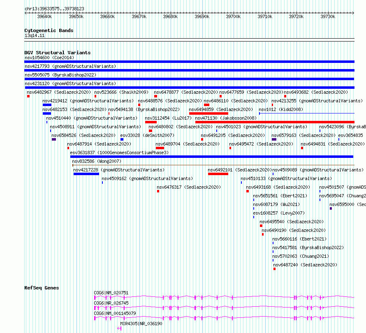Select blue bar under nsv4217228
Screen dimensions: 366x333
86,174
